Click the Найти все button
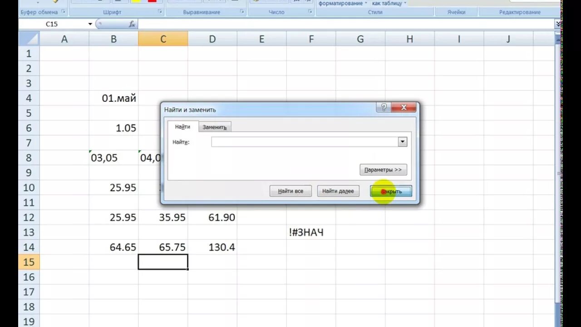Image resolution: width=581 pixels, height=327 pixels. 290,191
